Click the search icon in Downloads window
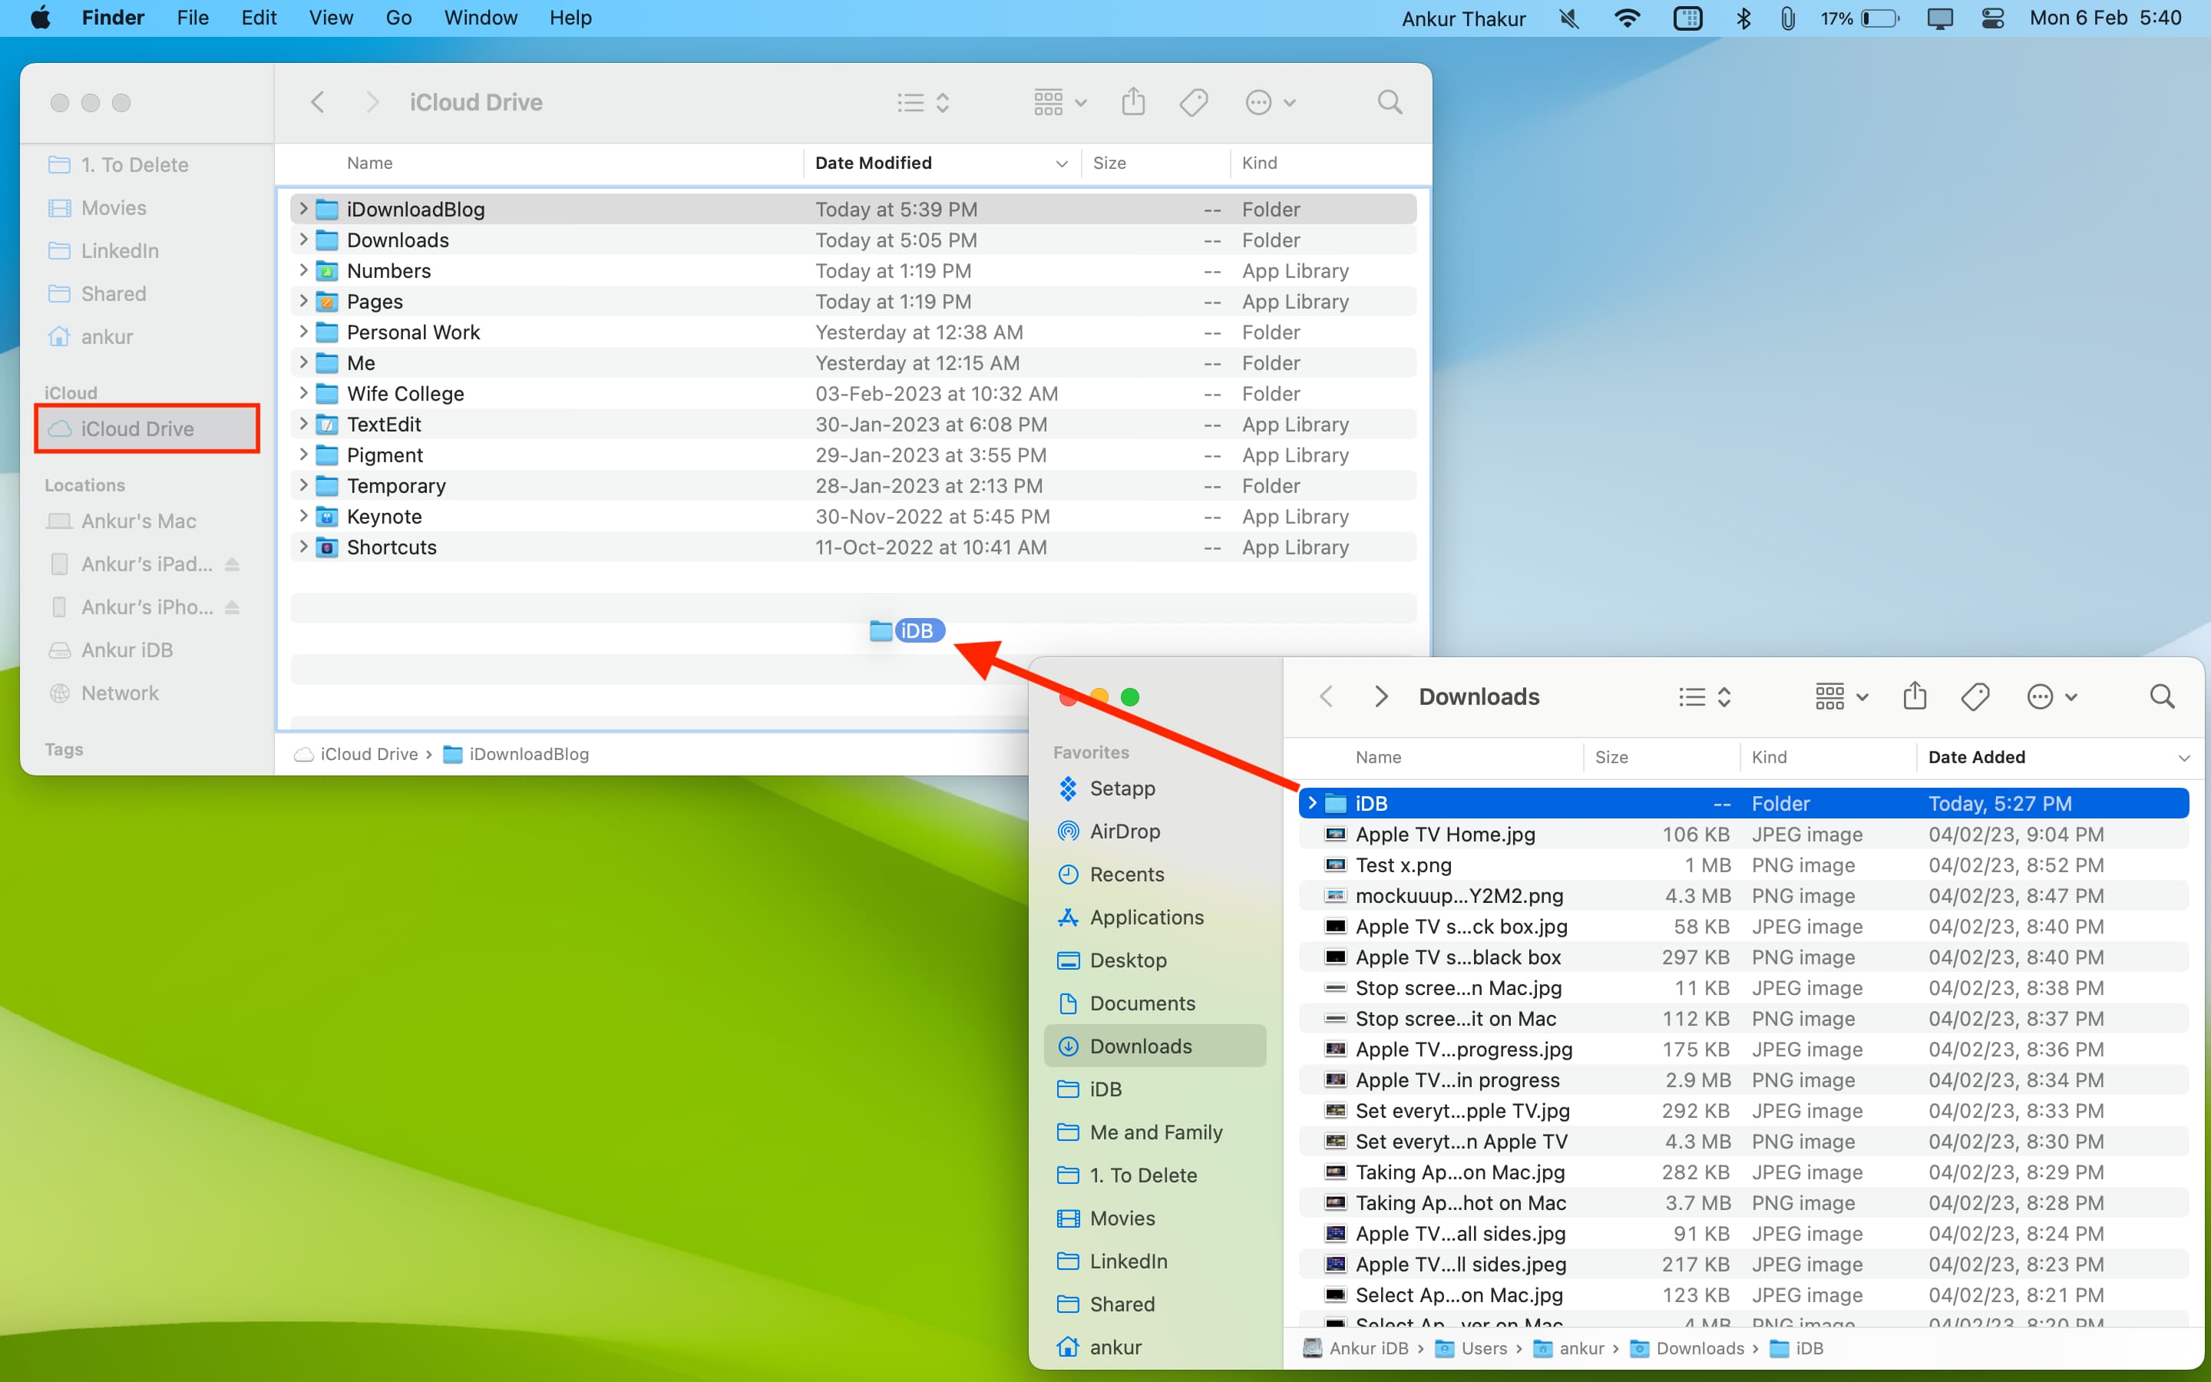 click(2162, 696)
